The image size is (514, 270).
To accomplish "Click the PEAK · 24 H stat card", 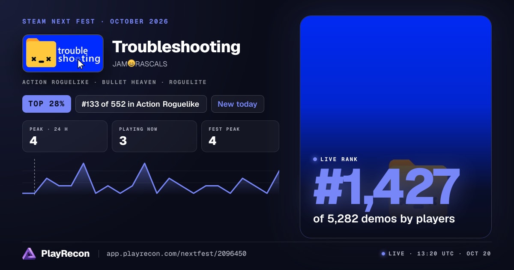I will pyautogui.click(x=65, y=136).
